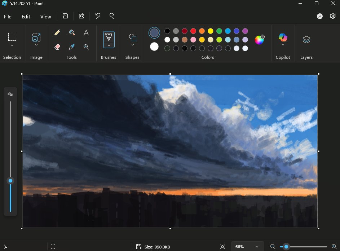Click the cursor position icon in status bar
Viewport: 340px width, 251px height.
tap(5, 247)
